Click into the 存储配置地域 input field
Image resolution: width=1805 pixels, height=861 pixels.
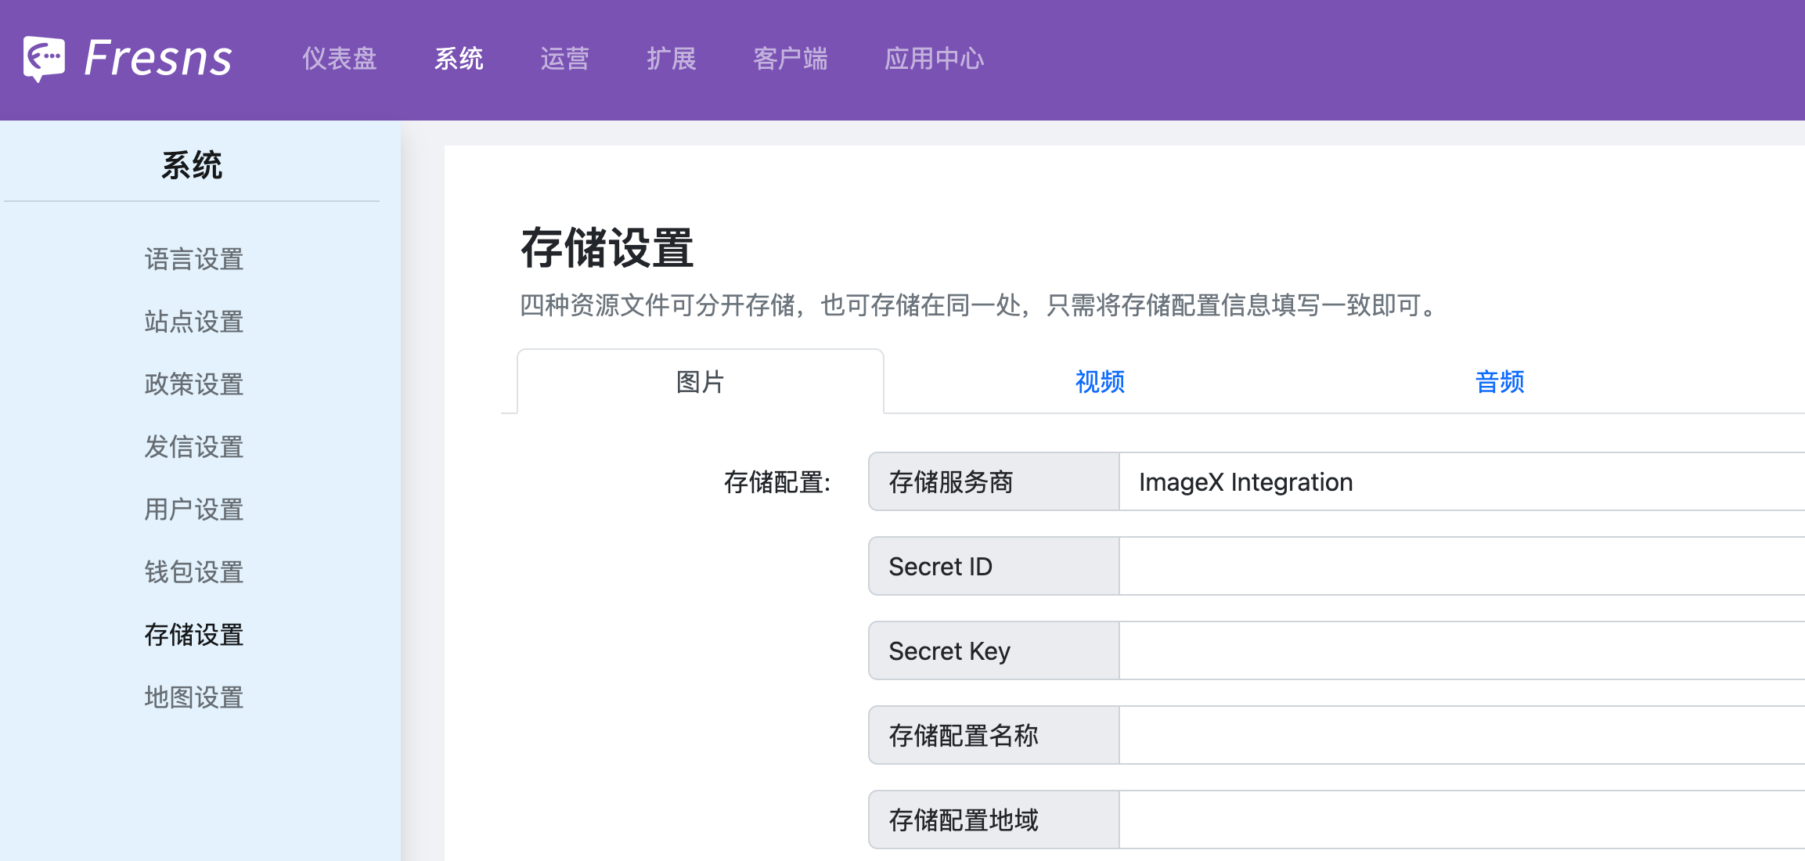point(1462,820)
